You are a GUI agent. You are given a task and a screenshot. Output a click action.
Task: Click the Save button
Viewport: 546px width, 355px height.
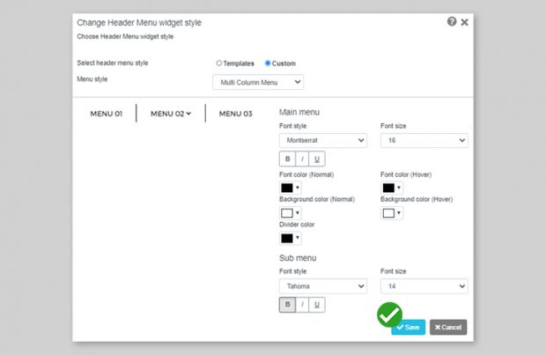tap(408, 327)
